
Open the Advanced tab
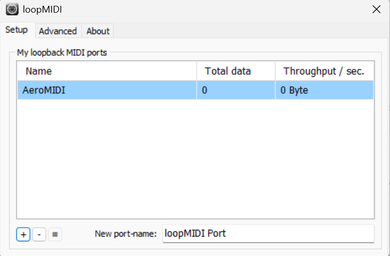pos(58,31)
